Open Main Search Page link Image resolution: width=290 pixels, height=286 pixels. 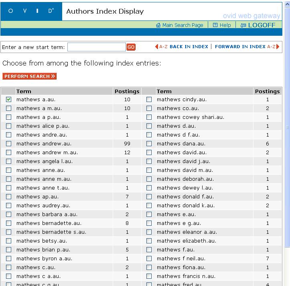click(183, 25)
